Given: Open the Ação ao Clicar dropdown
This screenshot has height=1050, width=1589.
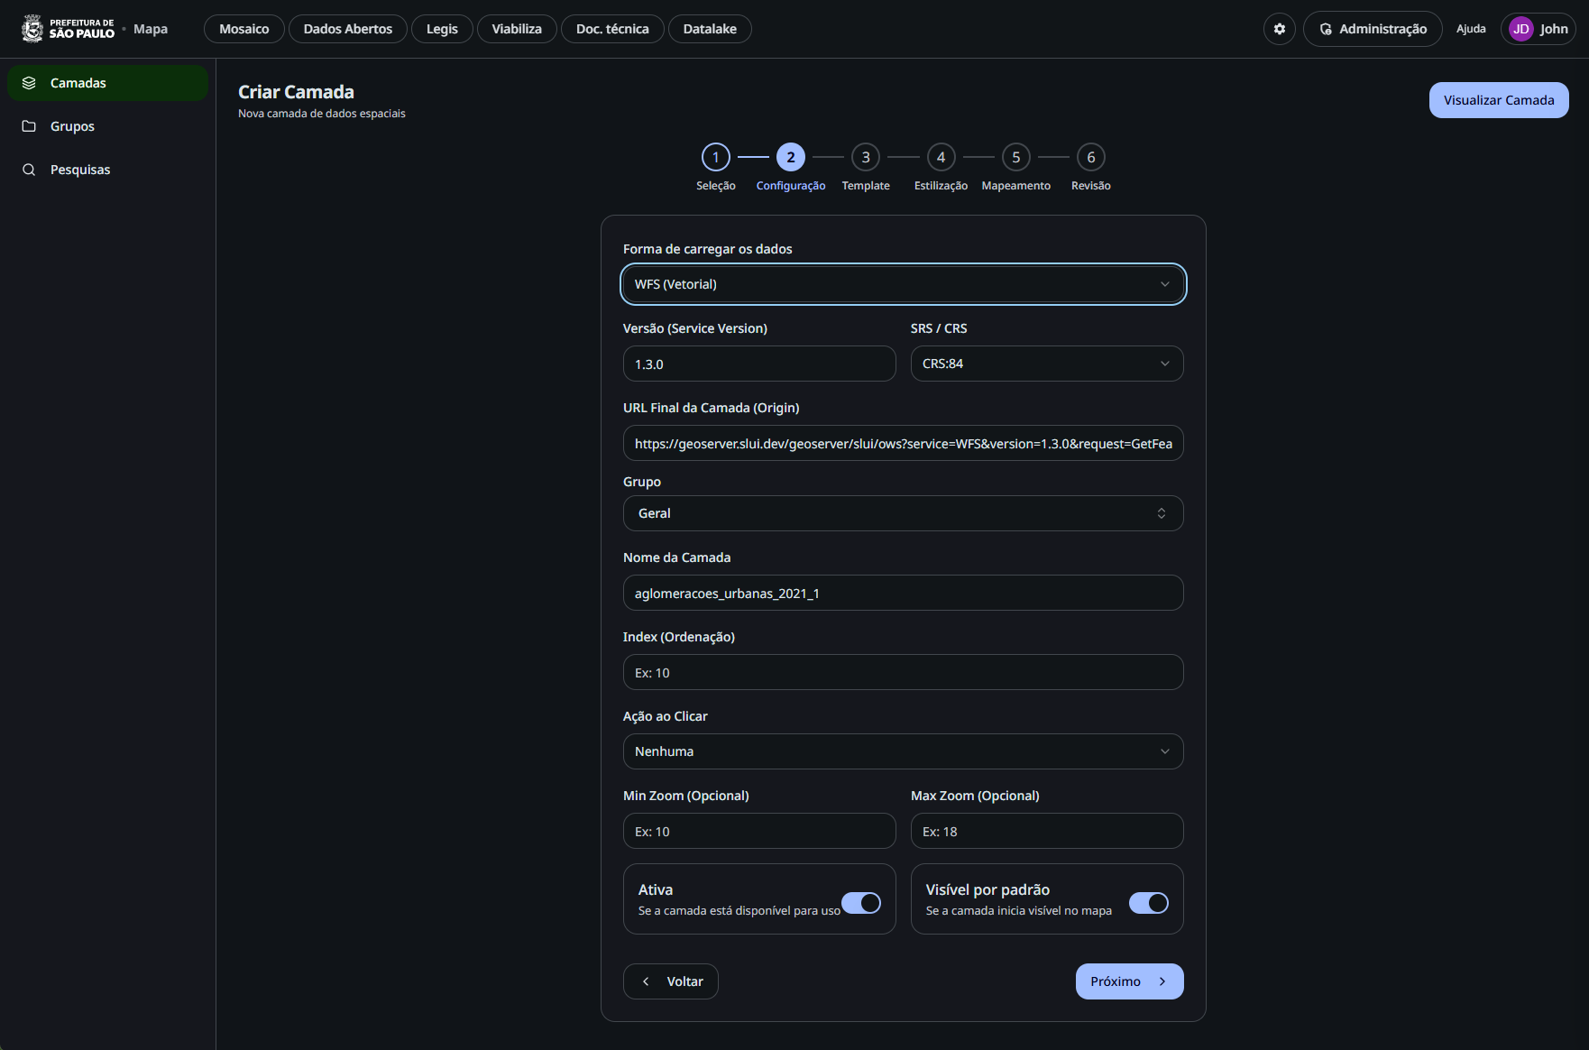Looking at the screenshot, I should tap(903, 751).
